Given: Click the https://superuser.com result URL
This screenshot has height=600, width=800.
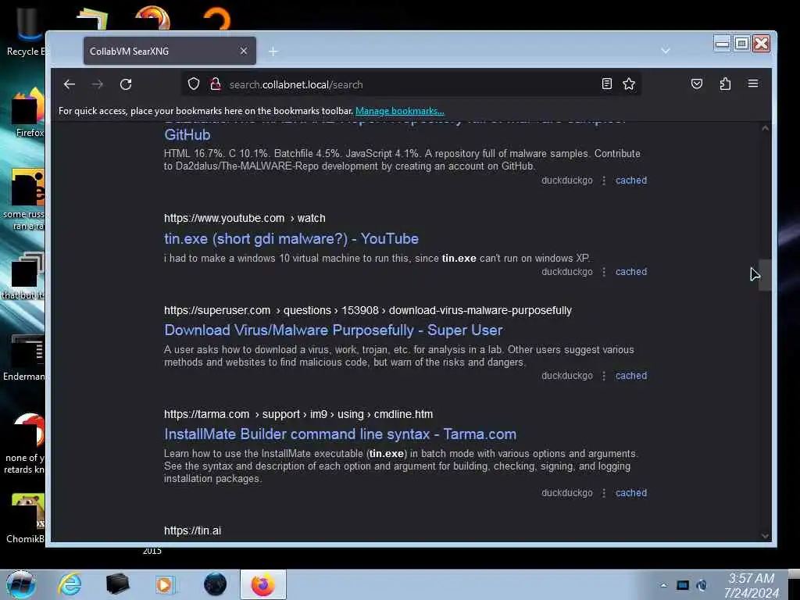Looking at the screenshot, I should (x=368, y=310).
